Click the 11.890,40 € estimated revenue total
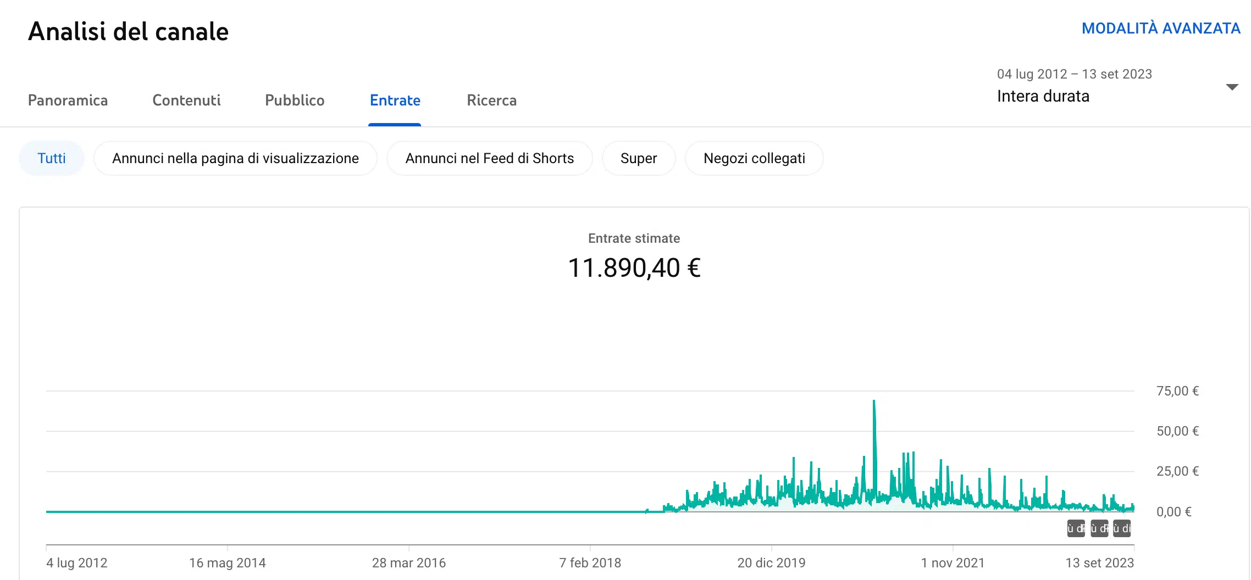Viewport: 1251px width, 580px height. coord(634,268)
